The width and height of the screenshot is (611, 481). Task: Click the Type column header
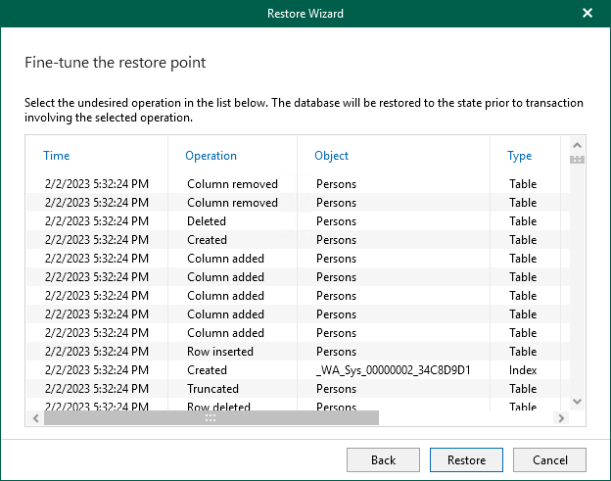click(x=519, y=156)
